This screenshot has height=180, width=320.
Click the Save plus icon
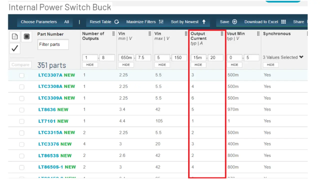pos(234,22)
